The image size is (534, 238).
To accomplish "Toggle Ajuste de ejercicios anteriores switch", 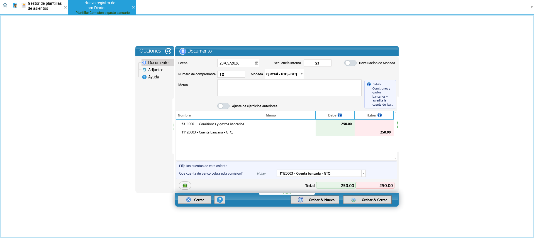I will coord(223,106).
